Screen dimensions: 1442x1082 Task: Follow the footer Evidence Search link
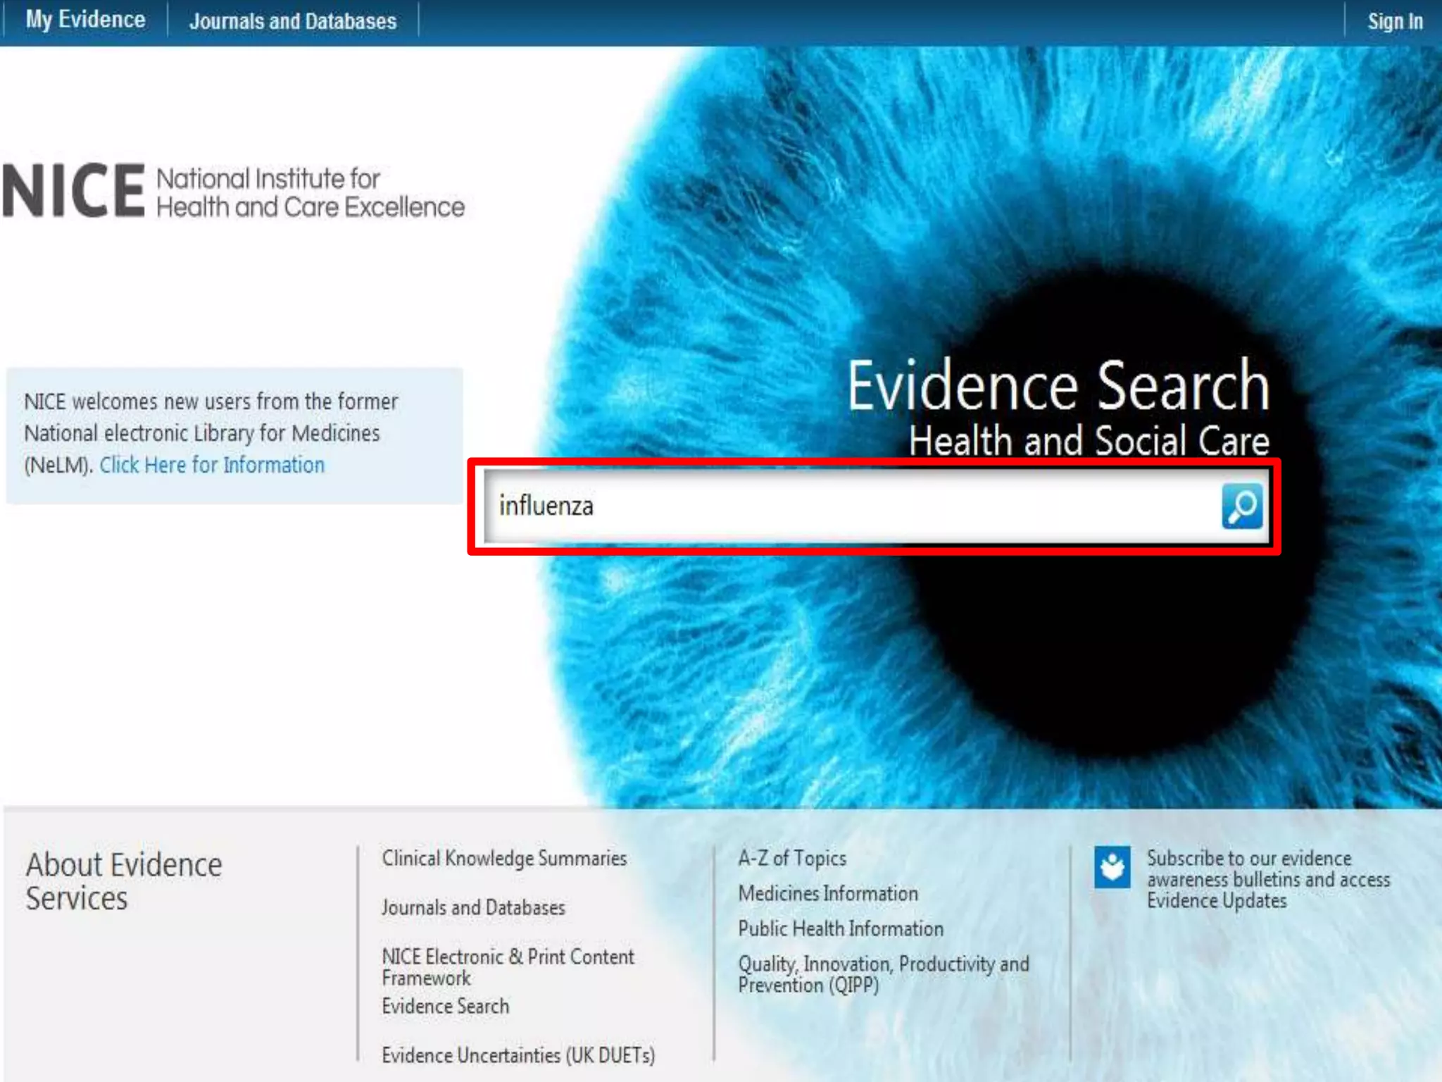(445, 1006)
